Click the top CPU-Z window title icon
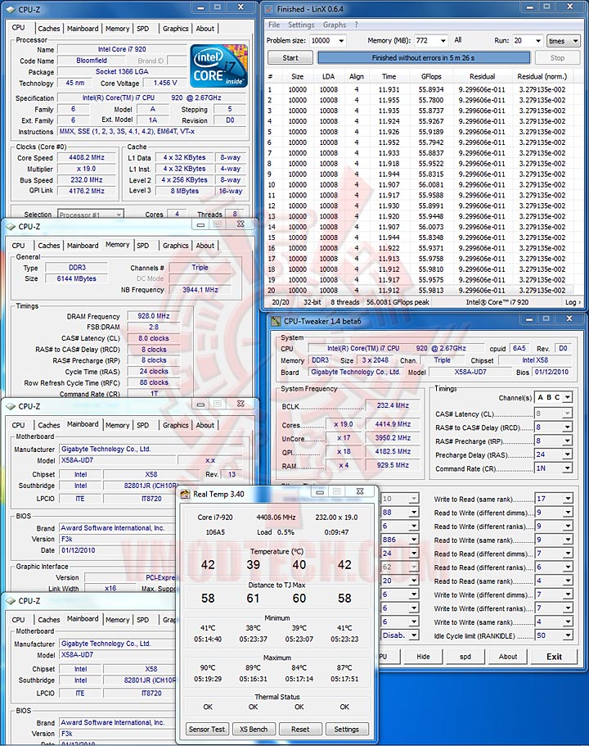The image size is (589, 746). coord(11,9)
